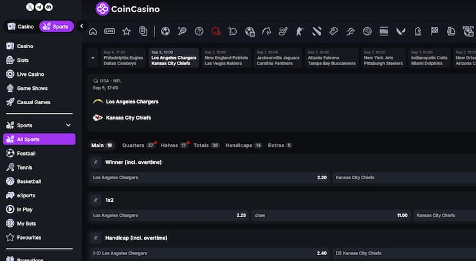Bet on draw at 11.00
The image size is (476, 261).
tap(331, 215)
